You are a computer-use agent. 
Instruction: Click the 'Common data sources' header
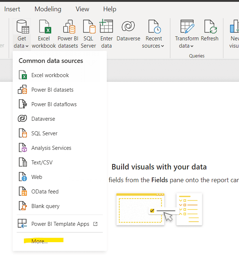coord(51,61)
